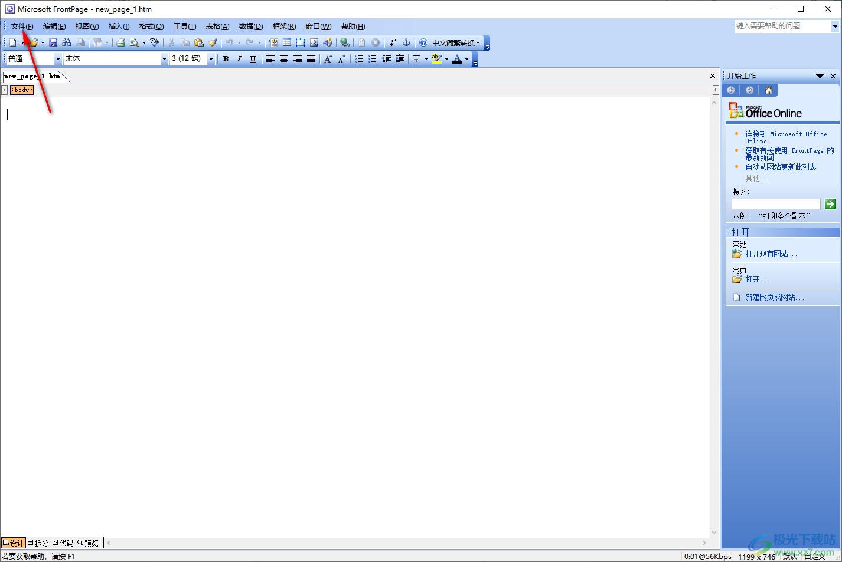Save the page with the floppy icon
This screenshot has width=842, height=562.
click(53, 42)
